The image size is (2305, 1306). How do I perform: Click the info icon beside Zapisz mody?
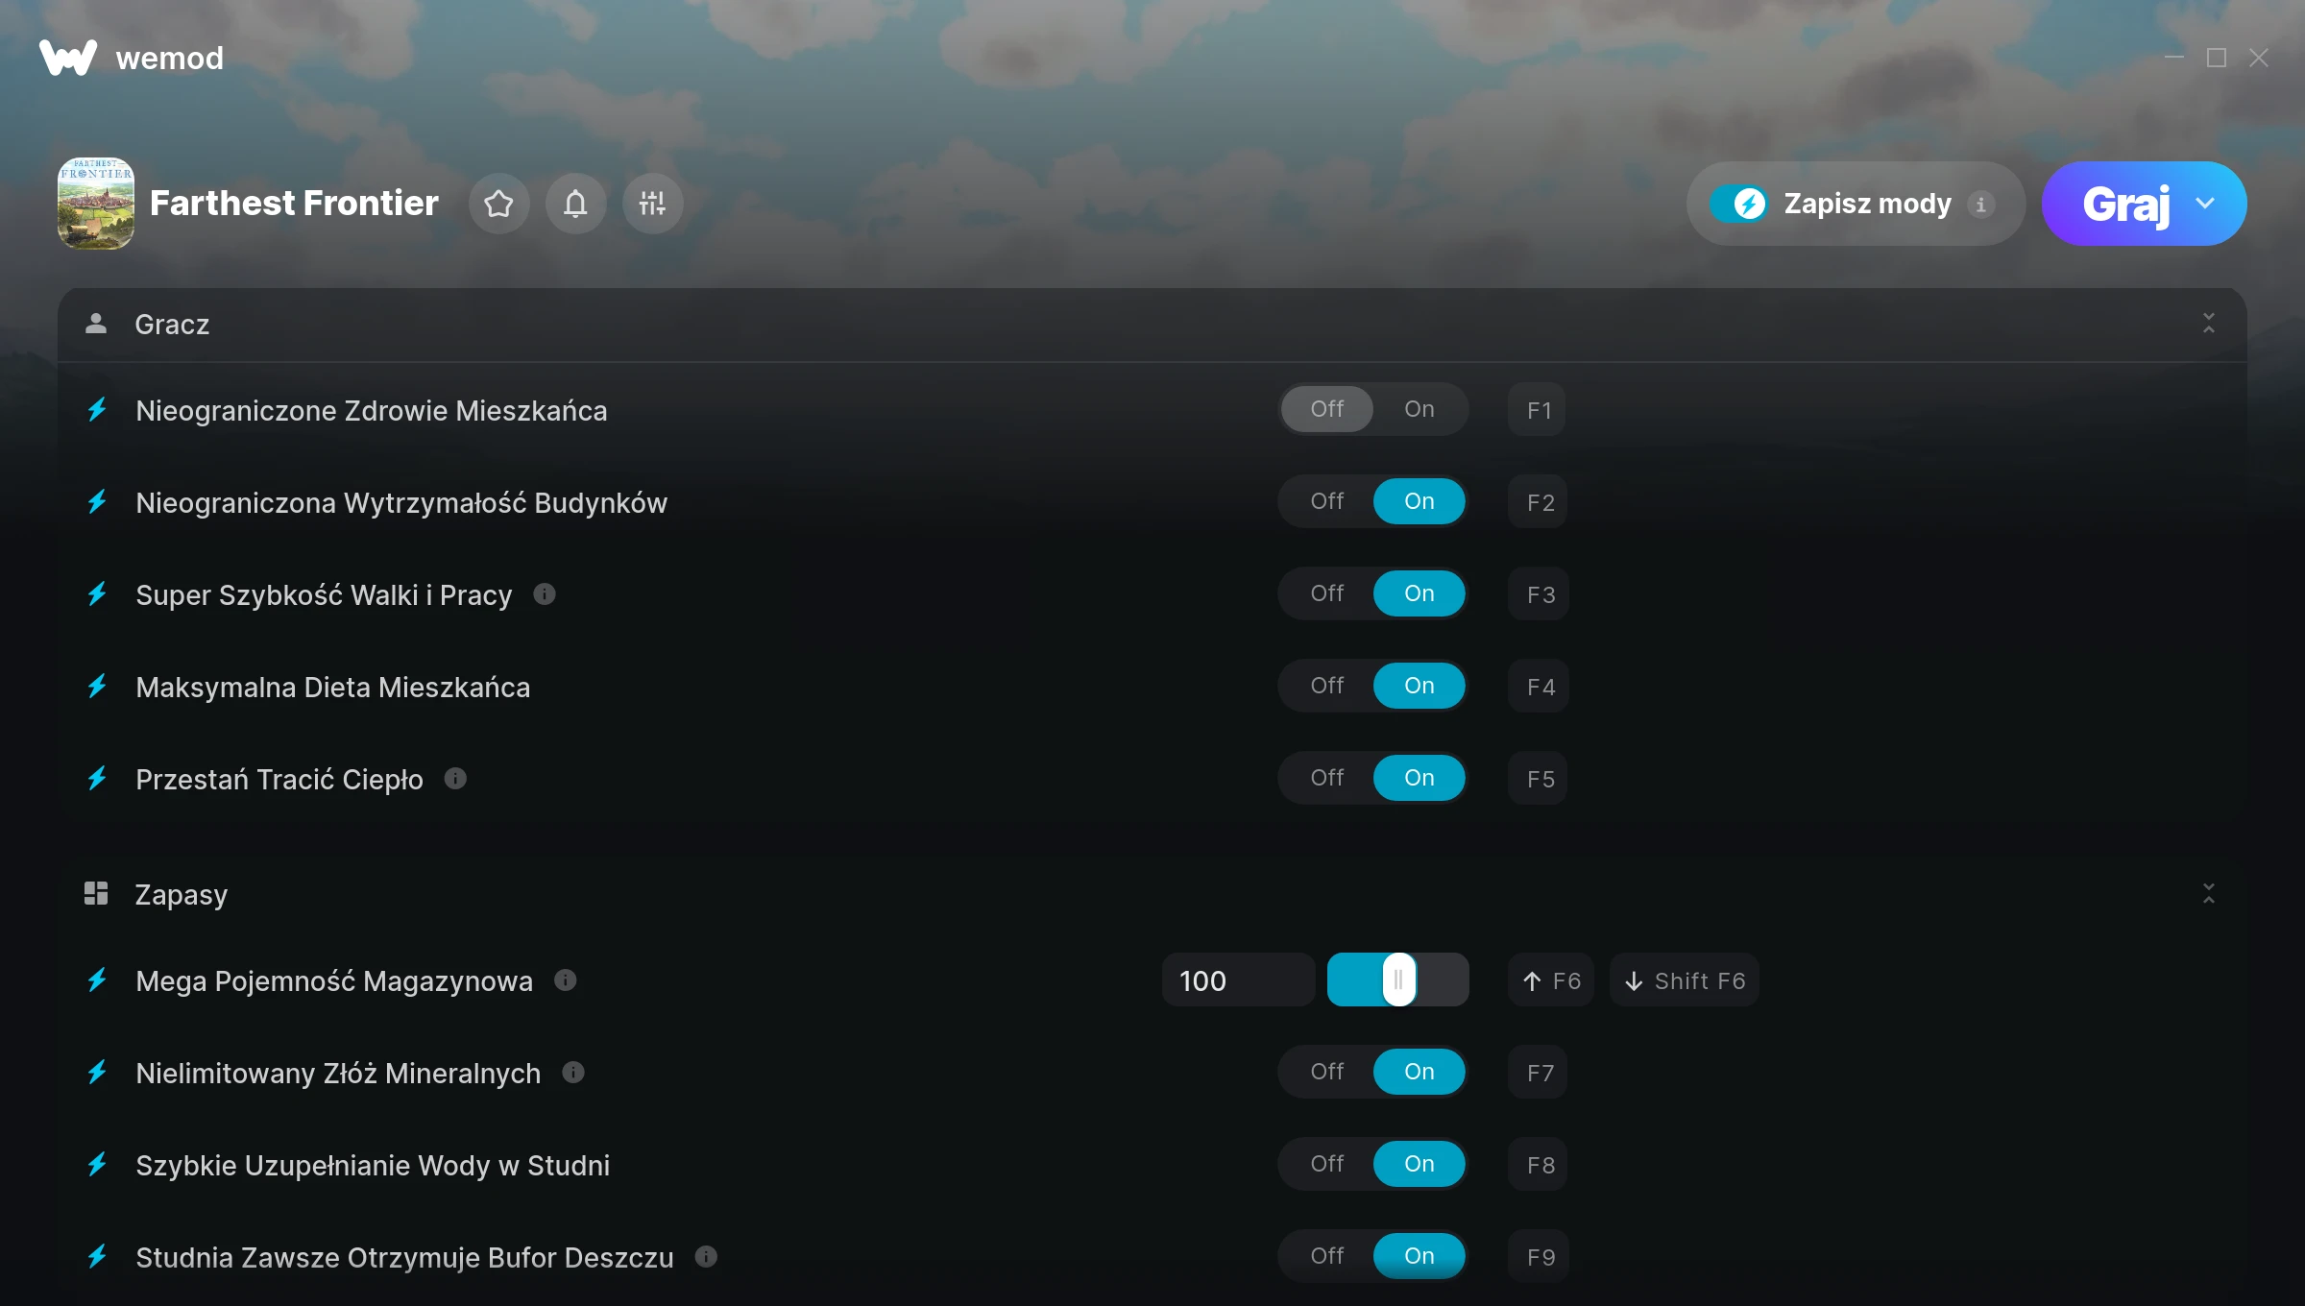click(x=1980, y=205)
